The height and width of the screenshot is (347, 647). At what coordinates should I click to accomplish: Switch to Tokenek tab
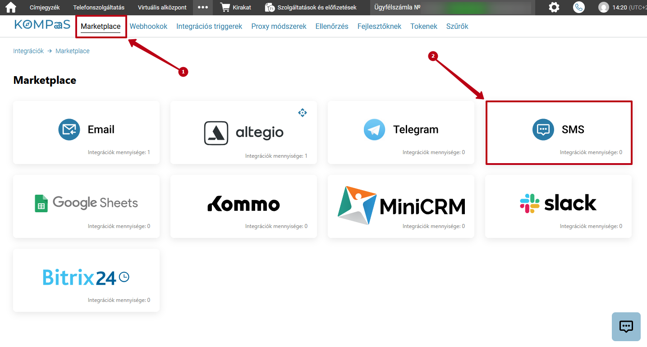(x=424, y=27)
